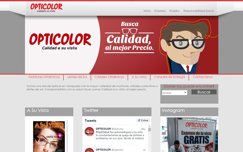Open the OPTICOLOR name on #OptiSalud tweet

pyautogui.click(x=103, y=129)
